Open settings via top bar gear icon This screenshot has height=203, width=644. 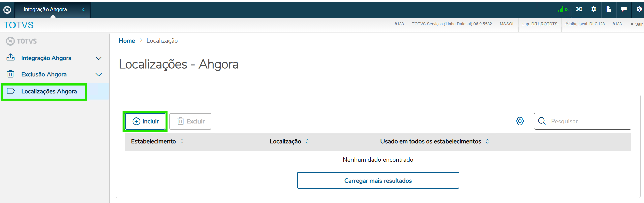594,9
